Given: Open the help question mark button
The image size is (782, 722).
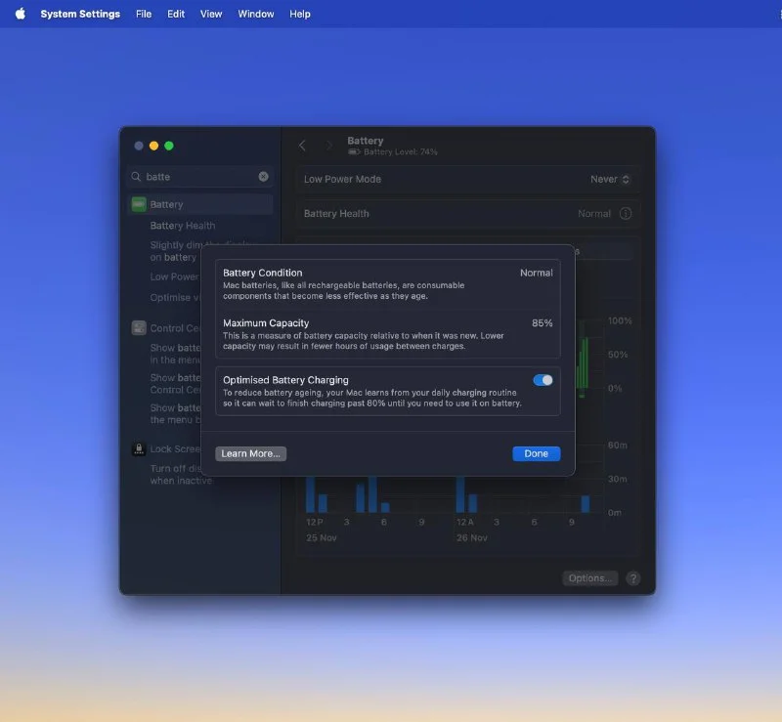Looking at the screenshot, I should 632,578.
